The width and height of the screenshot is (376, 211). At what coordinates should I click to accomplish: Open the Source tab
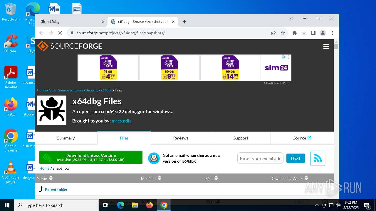302,138
